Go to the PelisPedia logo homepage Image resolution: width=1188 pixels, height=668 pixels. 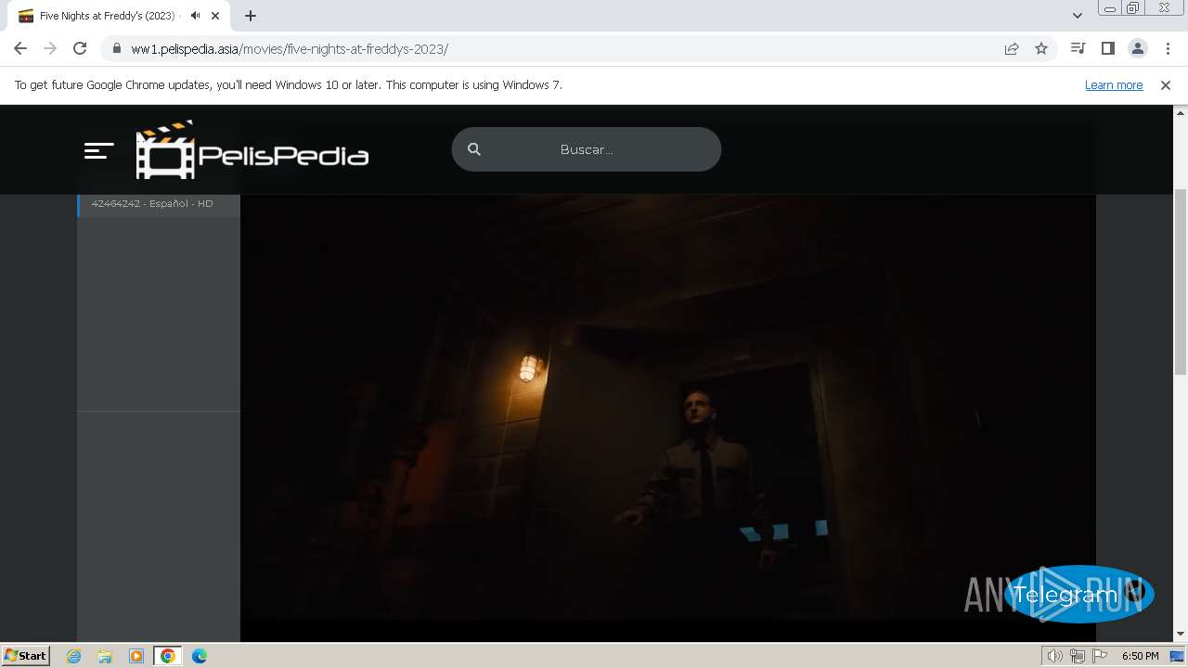(x=252, y=150)
